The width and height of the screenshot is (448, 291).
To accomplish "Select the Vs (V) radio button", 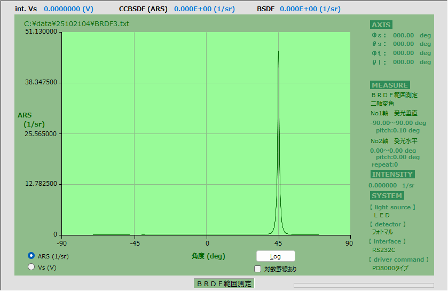I will point(32,266).
